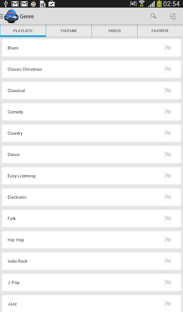Open the search magnifier icon
Screen dimensions: 183x312
153,16
